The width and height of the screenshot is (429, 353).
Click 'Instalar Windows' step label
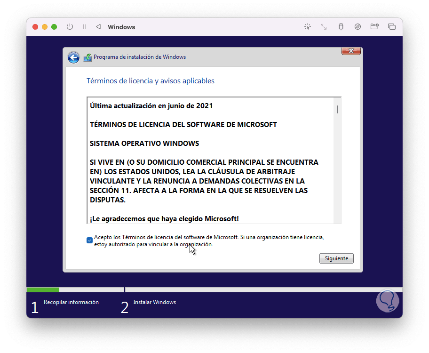click(155, 302)
